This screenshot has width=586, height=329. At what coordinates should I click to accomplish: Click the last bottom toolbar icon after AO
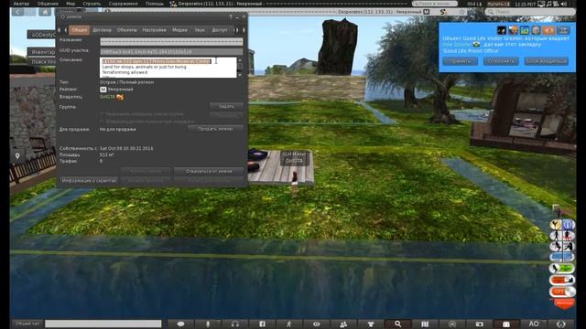[x=561, y=324]
